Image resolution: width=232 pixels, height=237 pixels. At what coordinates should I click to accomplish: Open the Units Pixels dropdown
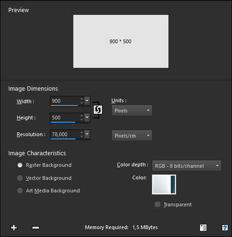[x=132, y=111]
